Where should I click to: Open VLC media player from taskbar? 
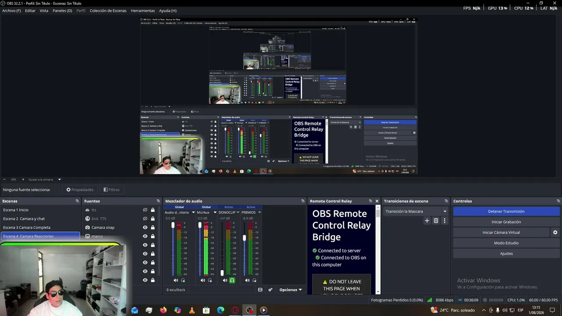pos(192,310)
